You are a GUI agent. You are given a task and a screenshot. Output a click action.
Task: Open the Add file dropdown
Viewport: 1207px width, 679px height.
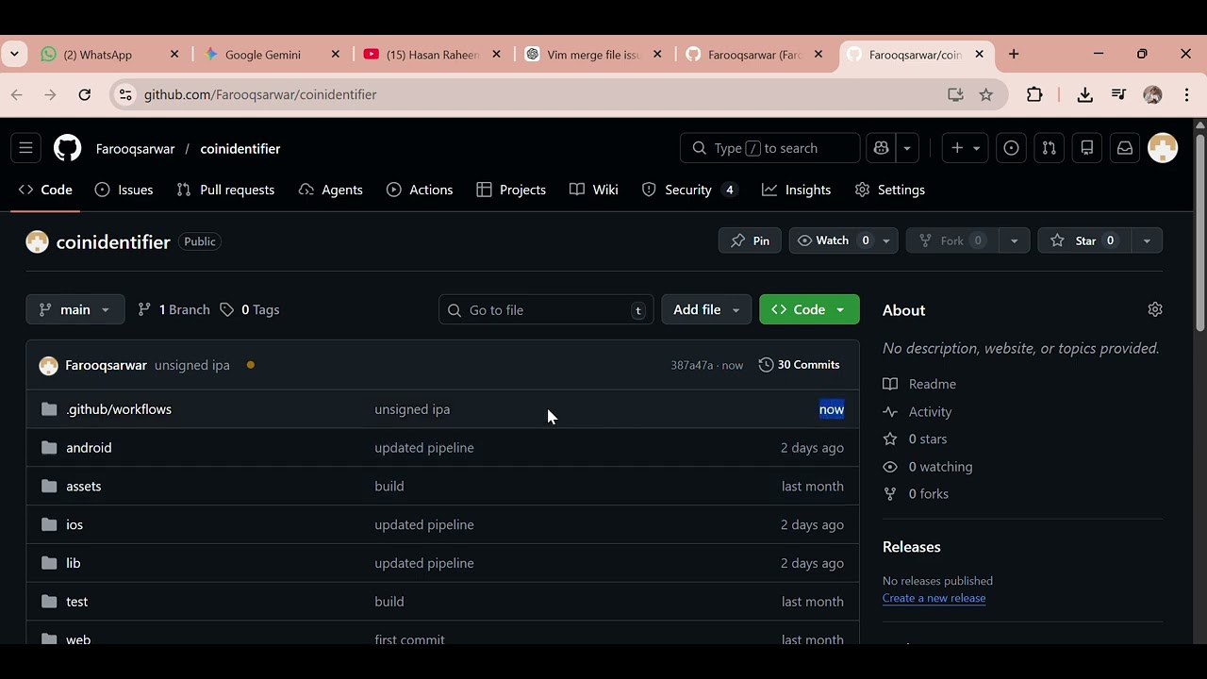(706, 309)
